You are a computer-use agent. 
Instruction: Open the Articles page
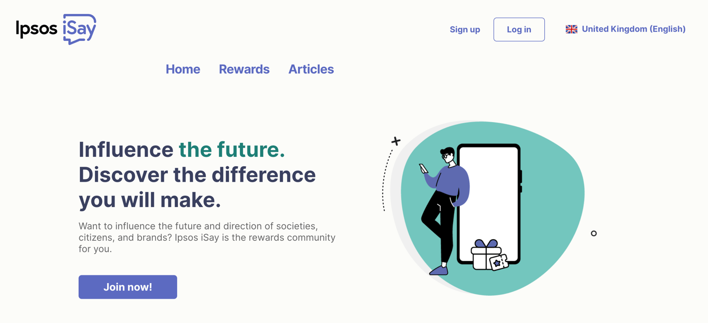(311, 69)
